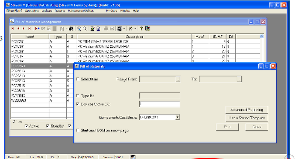The image size is (295, 159).
Task: Expand the sort icon dropdown arrow
Action: click(66, 29)
